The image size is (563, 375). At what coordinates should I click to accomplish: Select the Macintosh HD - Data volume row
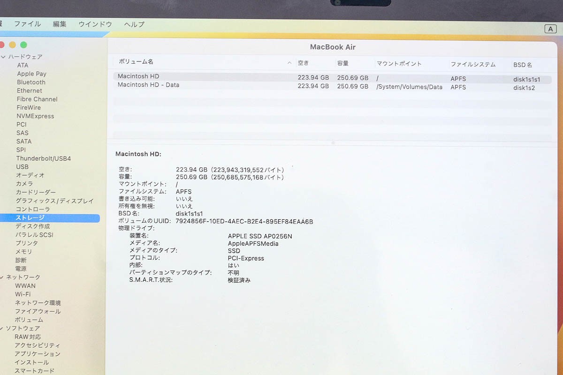(x=332, y=86)
